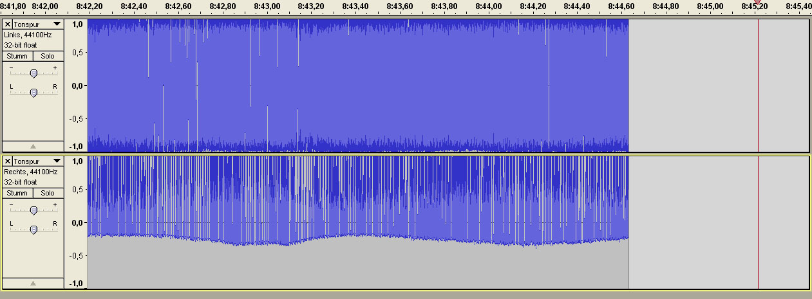The width and height of the screenshot is (812, 299).
Task: Click the red playhead marker on the timeline ruler
Action: tap(758, 3)
